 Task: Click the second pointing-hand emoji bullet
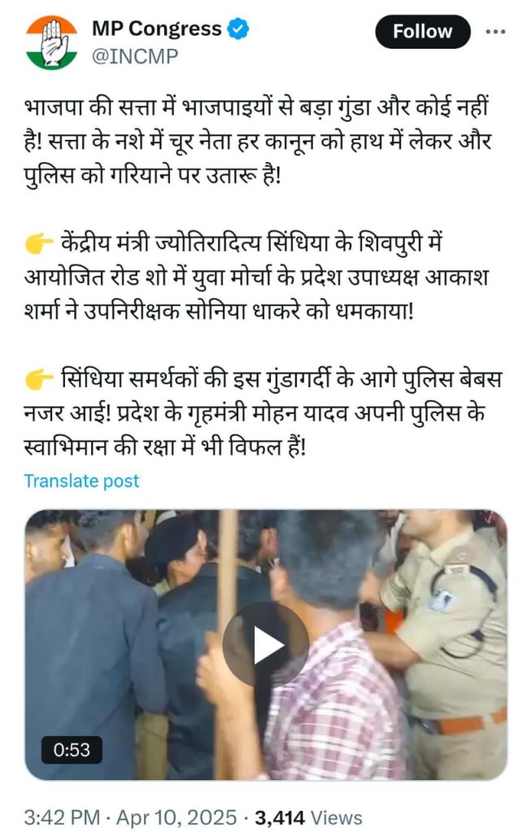coord(39,380)
